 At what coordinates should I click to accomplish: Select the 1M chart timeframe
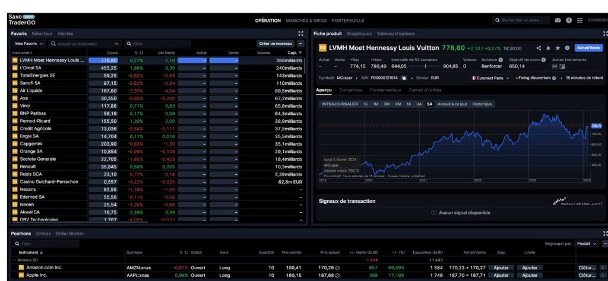pos(375,104)
